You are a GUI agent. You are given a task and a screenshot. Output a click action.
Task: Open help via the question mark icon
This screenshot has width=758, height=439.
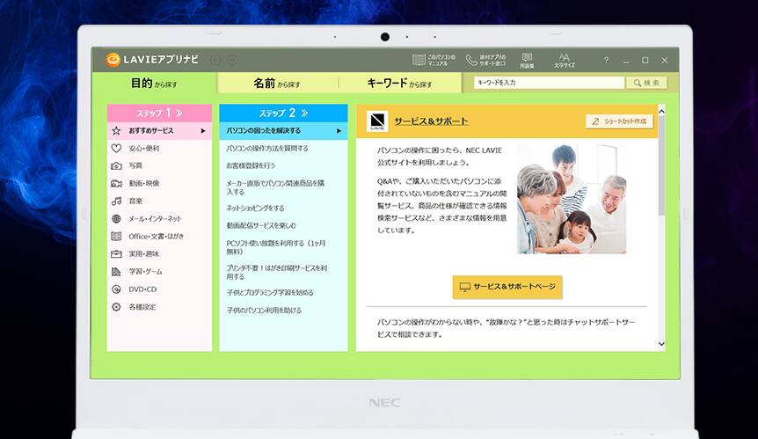click(606, 60)
